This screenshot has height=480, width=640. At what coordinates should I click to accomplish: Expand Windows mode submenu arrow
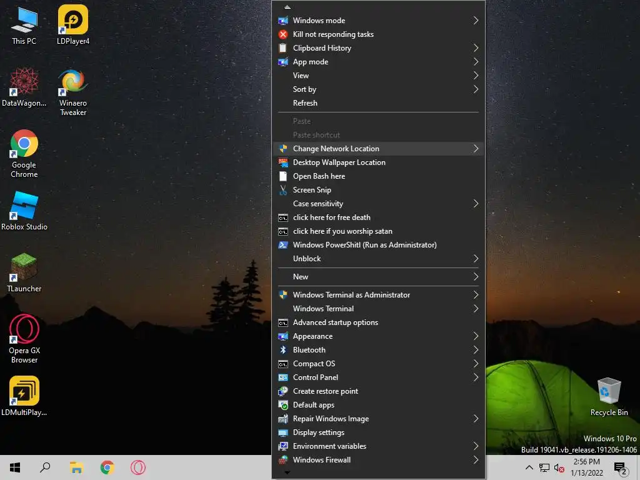[476, 21]
